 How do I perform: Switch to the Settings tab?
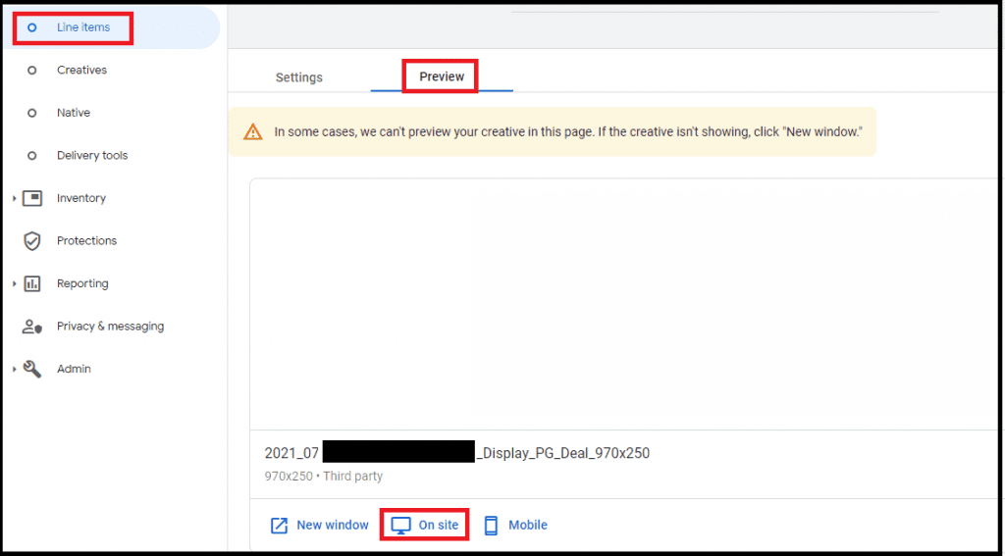pos(299,77)
